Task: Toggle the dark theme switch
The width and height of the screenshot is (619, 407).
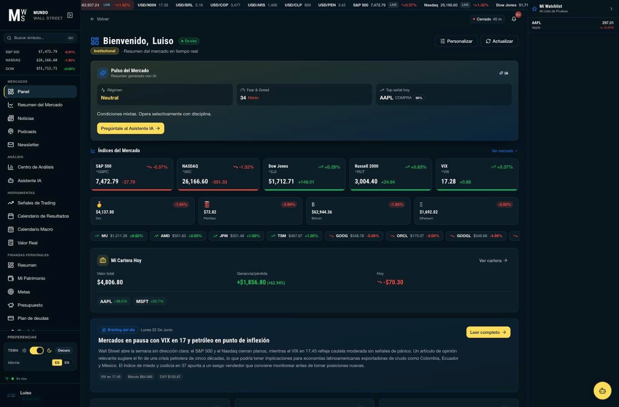Action: click(x=36, y=350)
